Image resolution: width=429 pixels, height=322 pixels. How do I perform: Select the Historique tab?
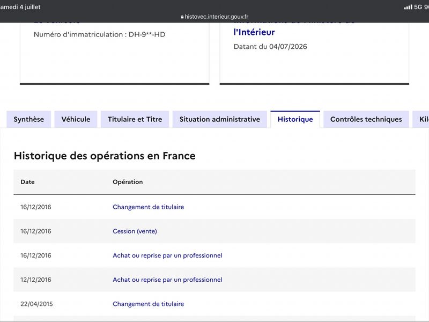click(295, 119)
